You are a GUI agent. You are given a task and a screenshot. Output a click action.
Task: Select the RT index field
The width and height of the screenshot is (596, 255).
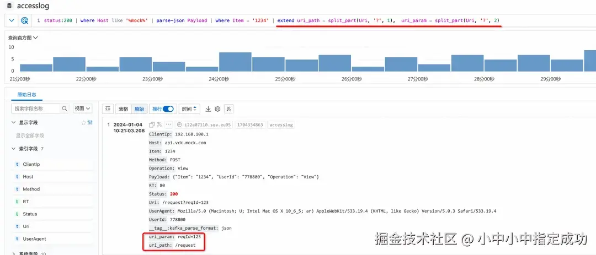[25, 202]
